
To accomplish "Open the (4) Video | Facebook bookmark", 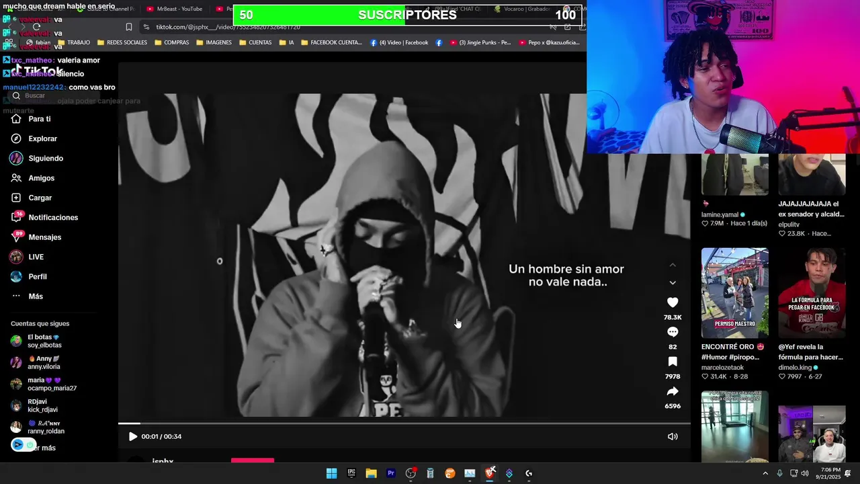I will click(x=399, y=42).
